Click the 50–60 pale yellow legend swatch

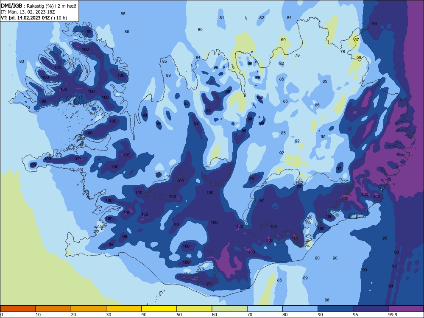(194, 309)
